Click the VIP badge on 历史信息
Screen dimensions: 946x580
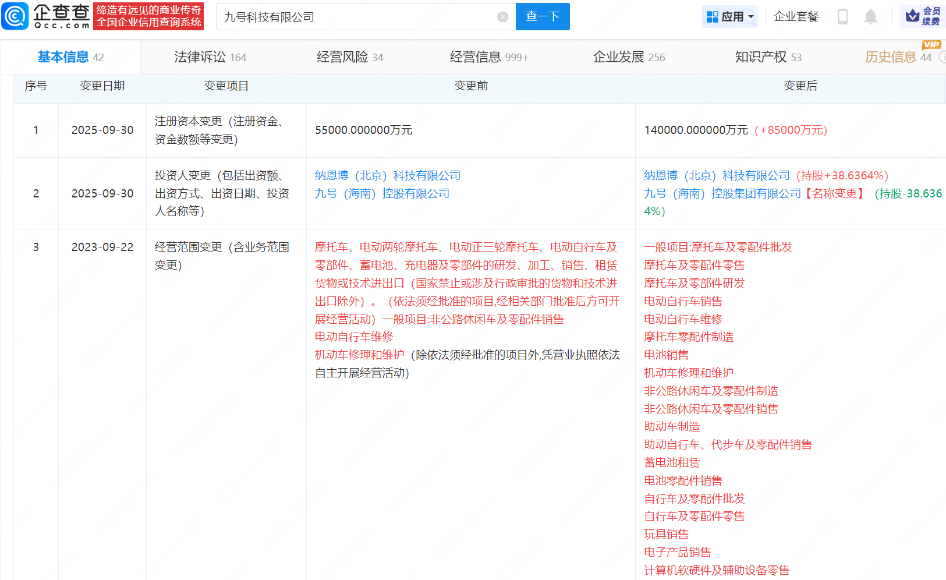[x=931, y=45]
